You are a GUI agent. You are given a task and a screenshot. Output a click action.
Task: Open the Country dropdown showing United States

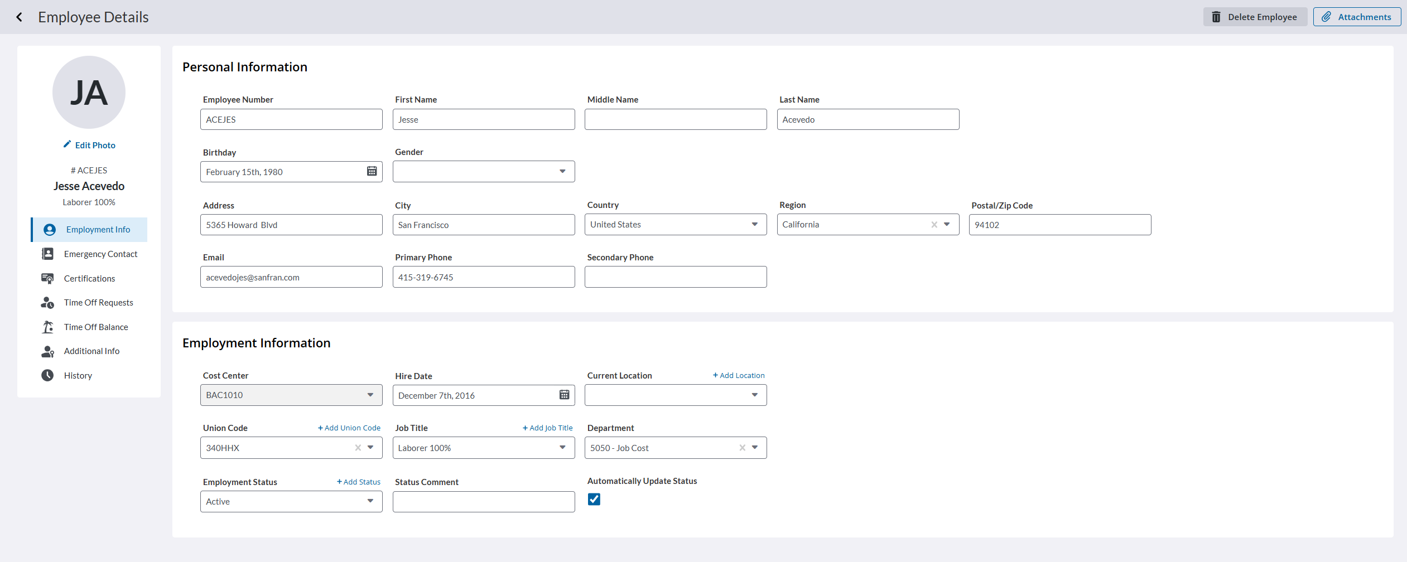(676, 225)
